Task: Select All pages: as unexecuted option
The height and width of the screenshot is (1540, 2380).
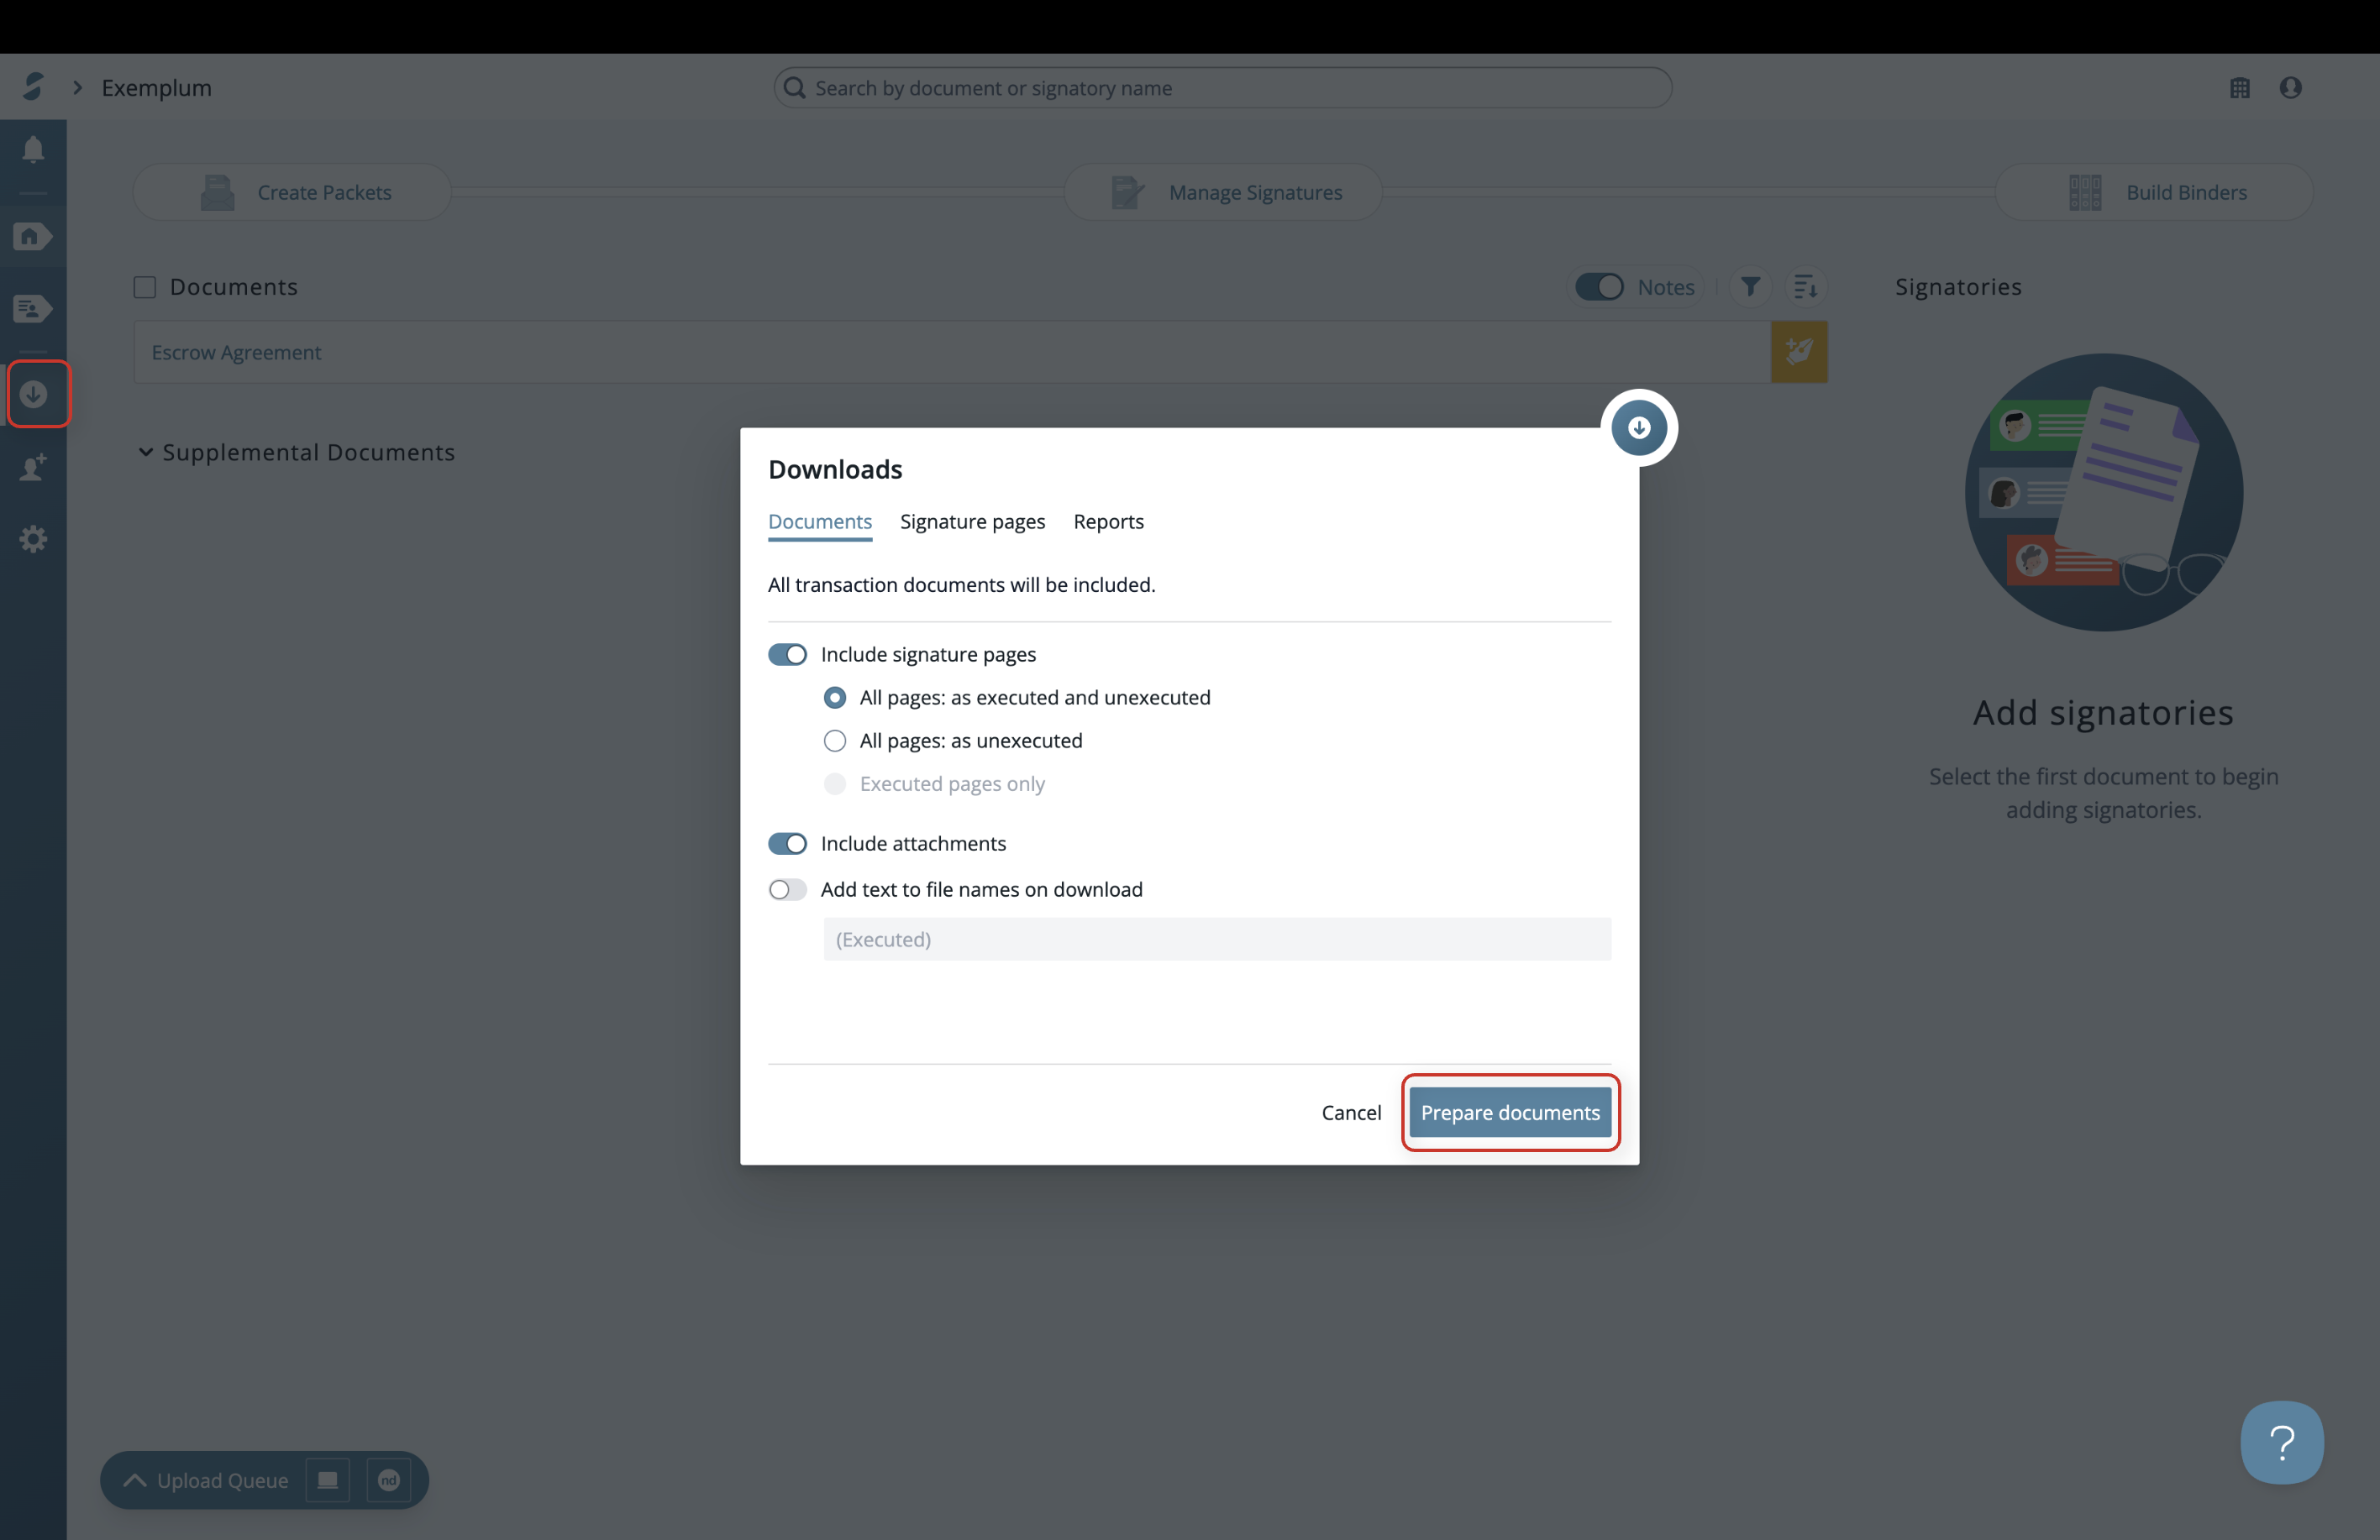Action: coord(834,741)
